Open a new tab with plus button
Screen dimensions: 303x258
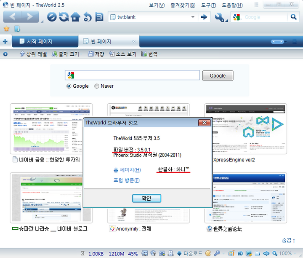tap(5, 41)
